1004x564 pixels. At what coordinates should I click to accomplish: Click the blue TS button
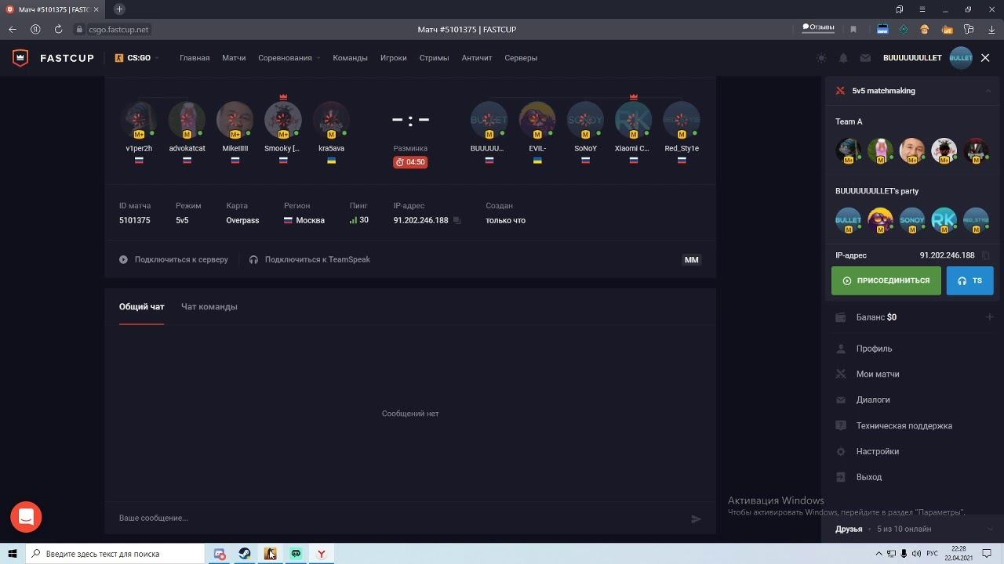970,280
